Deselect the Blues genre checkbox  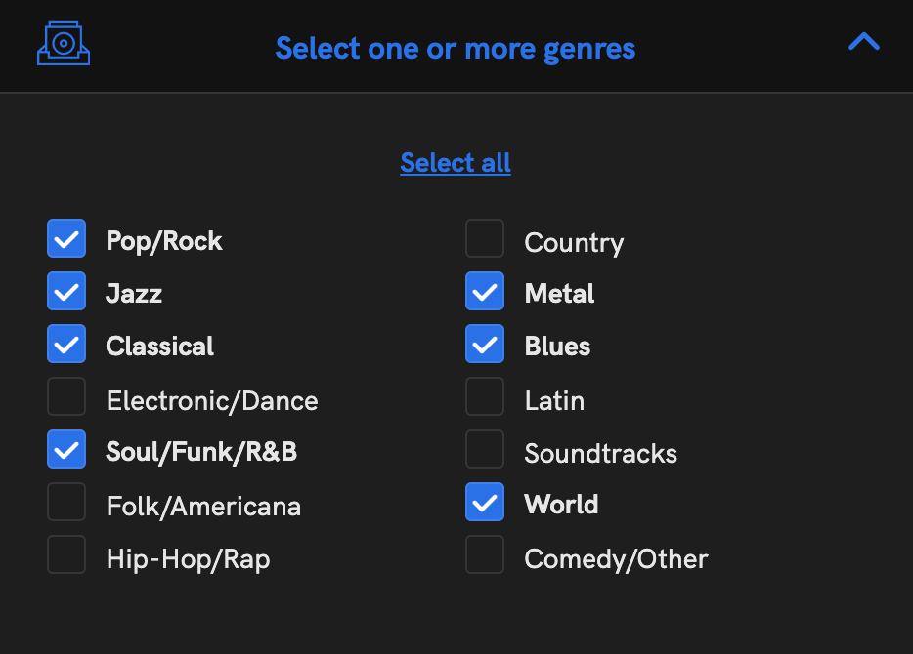click(x=485, y=344)
